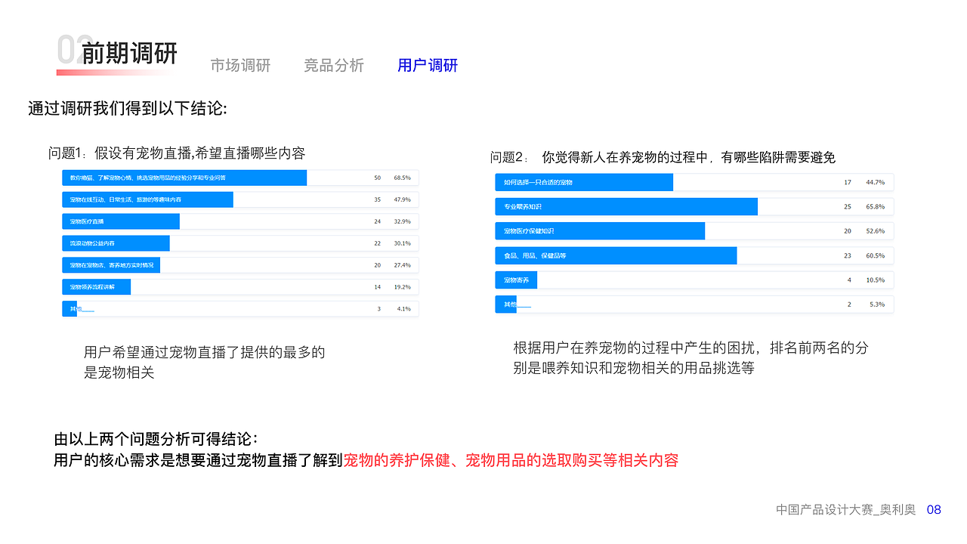
Task: Click the short 宠物寄养 bar
Action: coord(517,280)
